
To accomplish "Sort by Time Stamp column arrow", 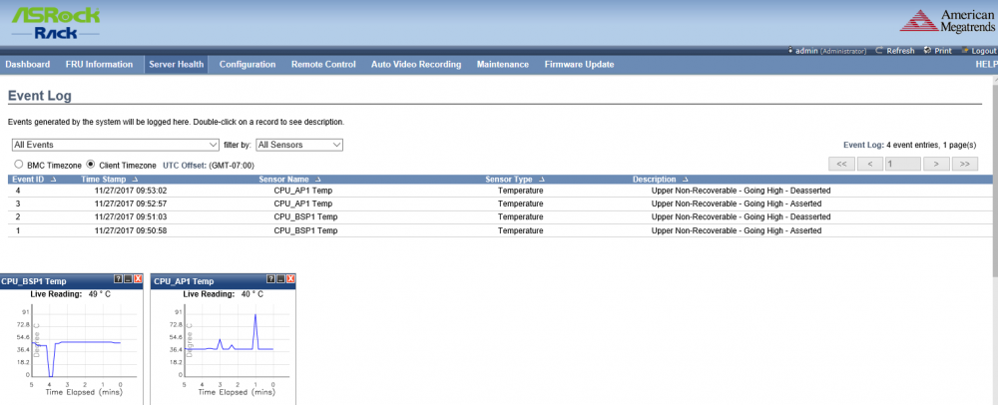I will (135, 180).
